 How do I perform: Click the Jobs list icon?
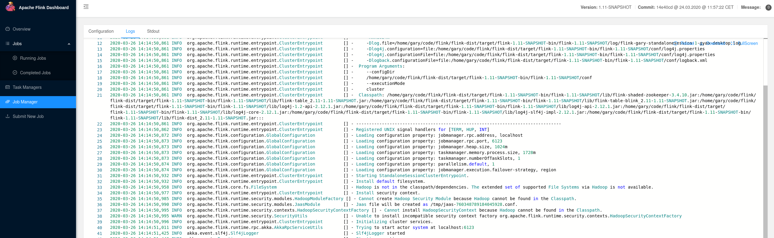coord(8,44)
